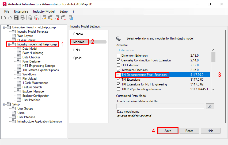
Task: Collapse the Enterprise Project tree node
Action: tap(4, 27)
